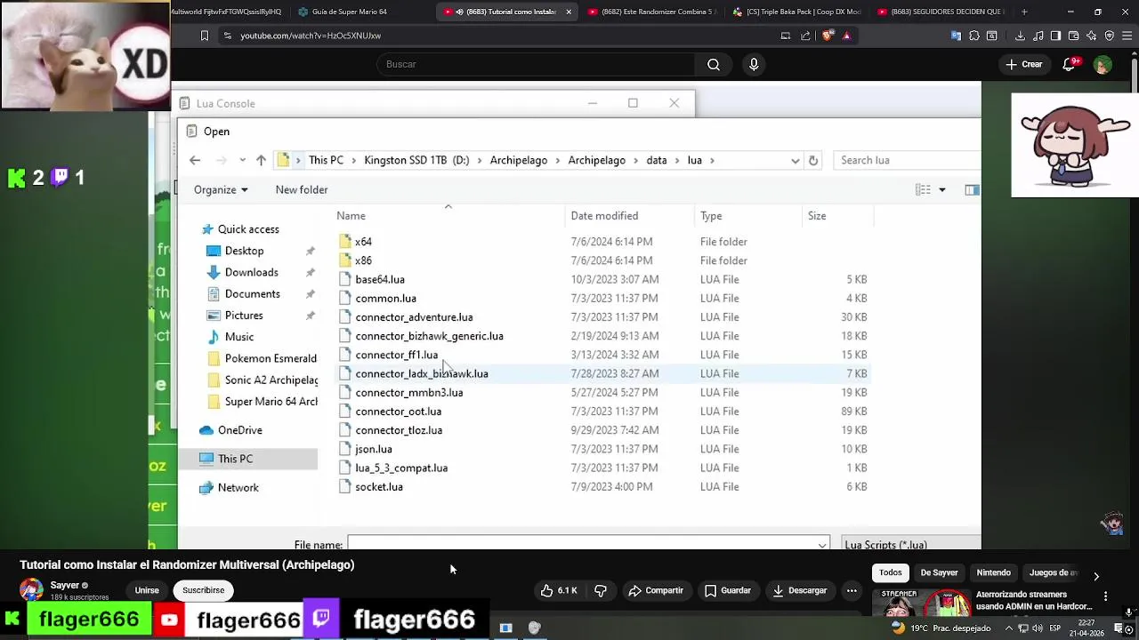Open the recommended Aterrorizando streamers video thumbnail
This screenshot has width=1139, height=640.
tap(920, 602)
